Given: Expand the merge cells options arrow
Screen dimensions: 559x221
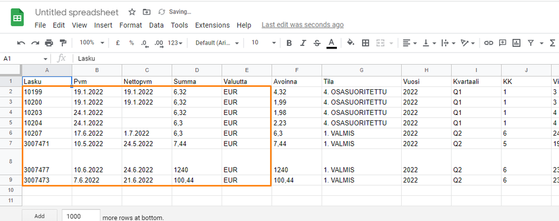Looking at the screenshot, I should point(391,43).
